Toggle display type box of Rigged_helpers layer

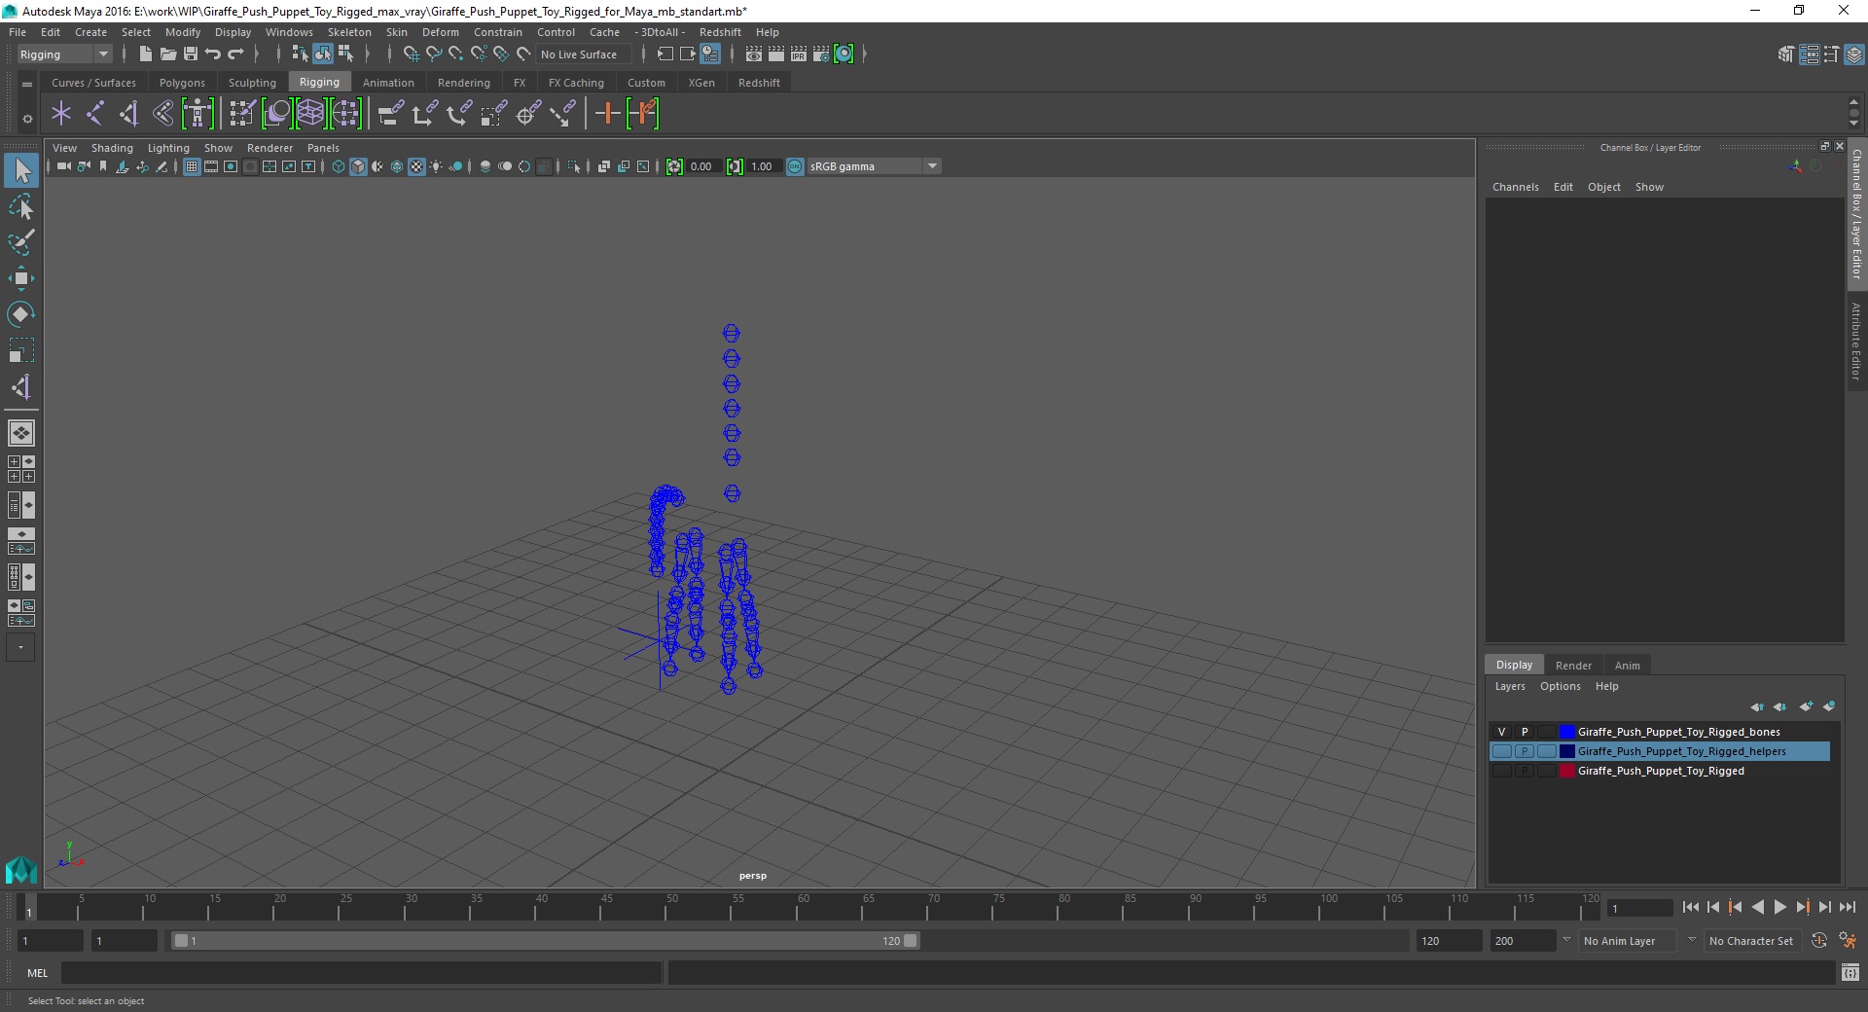tap(1547, 751)
